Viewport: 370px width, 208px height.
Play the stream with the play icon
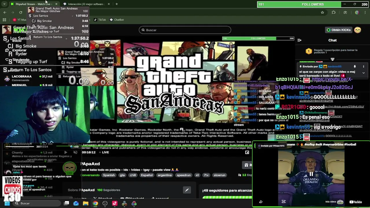[x=66, y=152]
